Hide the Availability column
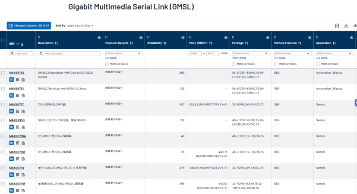Image resolution: width=357 pixels, height=194 pixels. [x=183, y=38]
